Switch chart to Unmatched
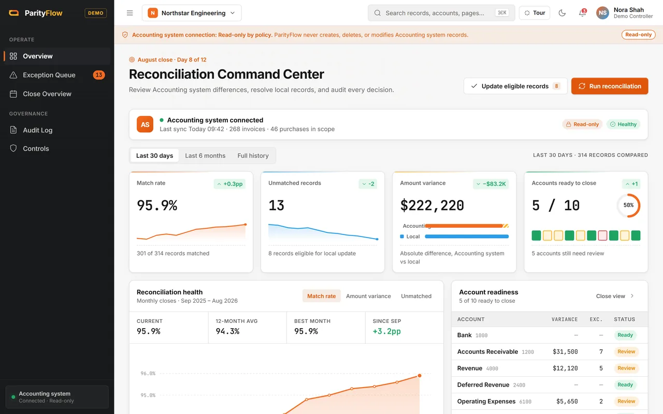The width and height of the screenshot is (663, 414). 416,296
